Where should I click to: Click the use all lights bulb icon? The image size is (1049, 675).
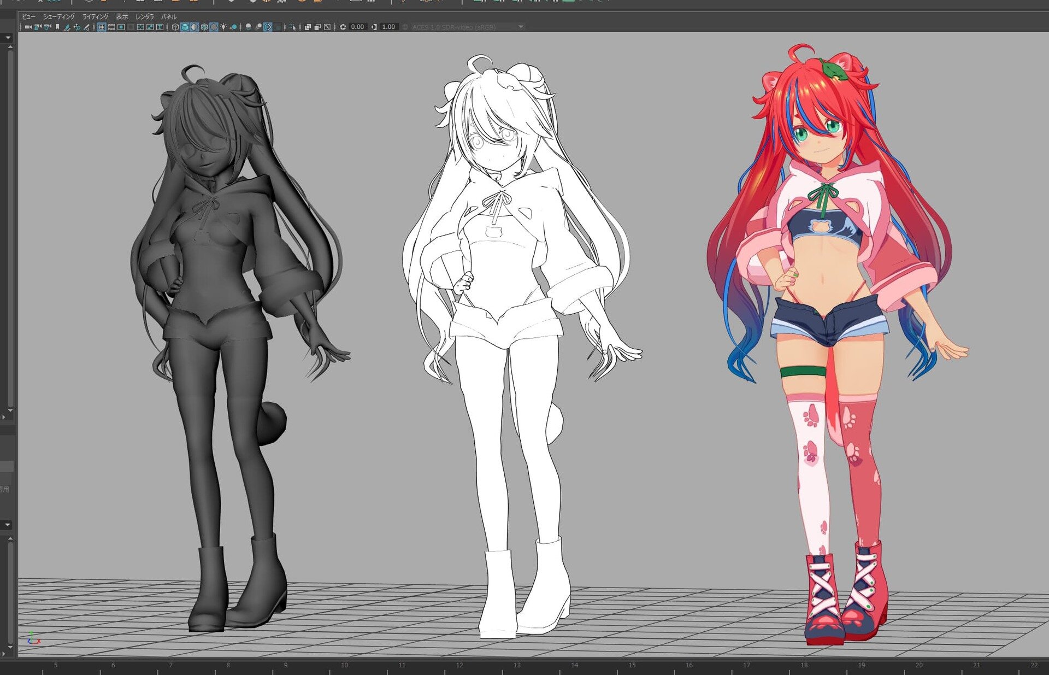coord(223,27)
